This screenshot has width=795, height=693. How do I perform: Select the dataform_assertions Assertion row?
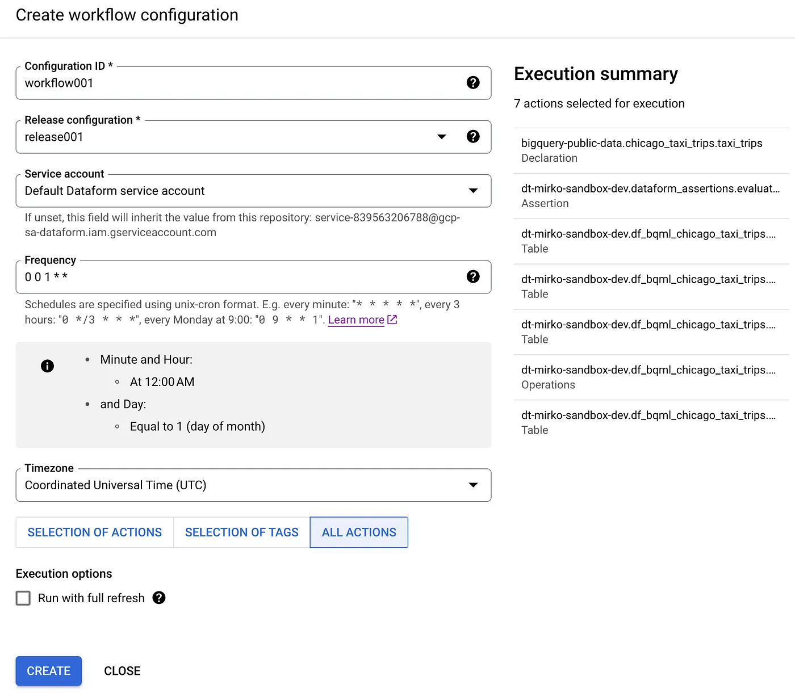[650, 195]
